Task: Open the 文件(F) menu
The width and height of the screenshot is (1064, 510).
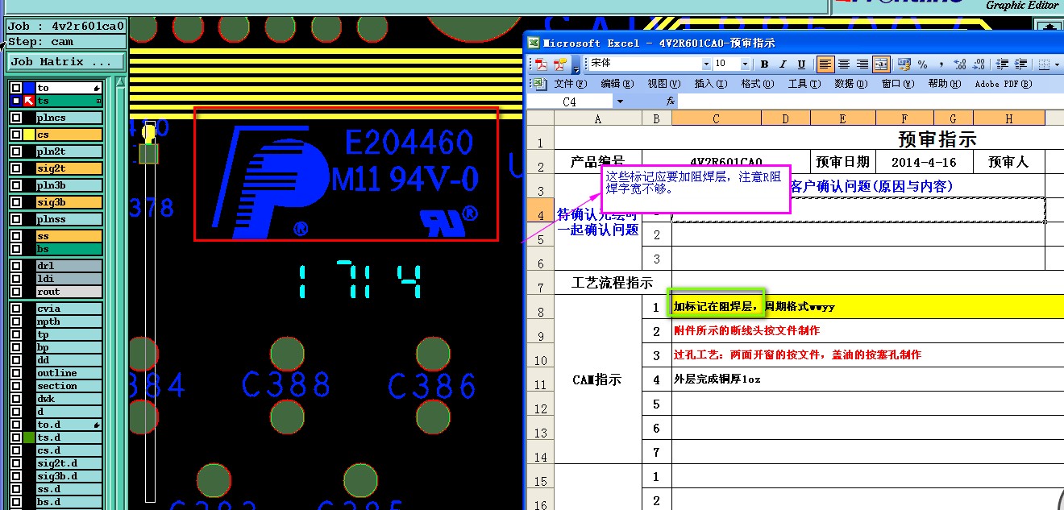Action: [x=570, y=84]
